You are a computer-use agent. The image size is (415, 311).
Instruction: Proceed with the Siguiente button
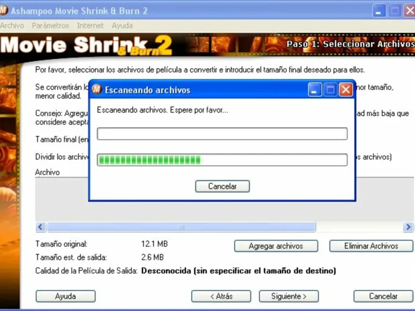tap(289, 296)
